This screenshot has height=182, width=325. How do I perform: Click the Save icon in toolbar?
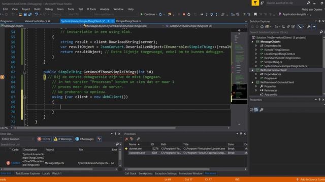(x=25, y=15)
